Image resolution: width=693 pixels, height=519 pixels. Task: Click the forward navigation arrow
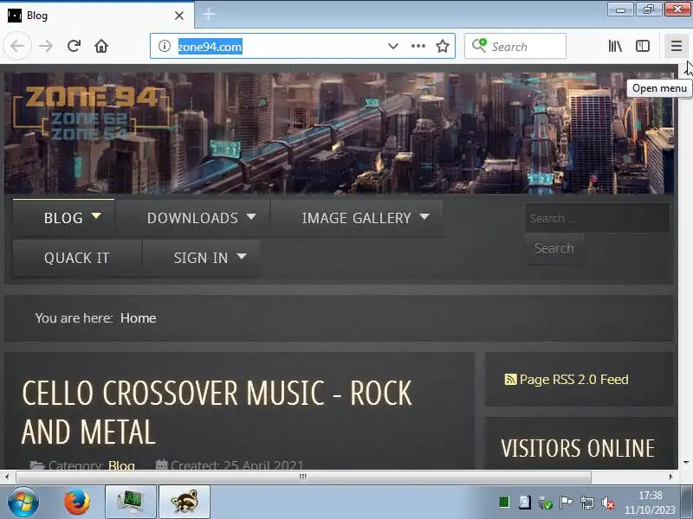(x=46, y=46)
